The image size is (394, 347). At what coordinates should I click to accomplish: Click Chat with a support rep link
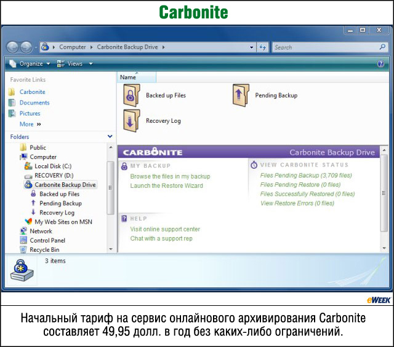tap(161, 238)
